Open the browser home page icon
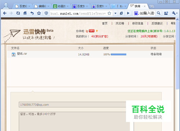Viewport: 180px width, 131px height. point(25,13)
